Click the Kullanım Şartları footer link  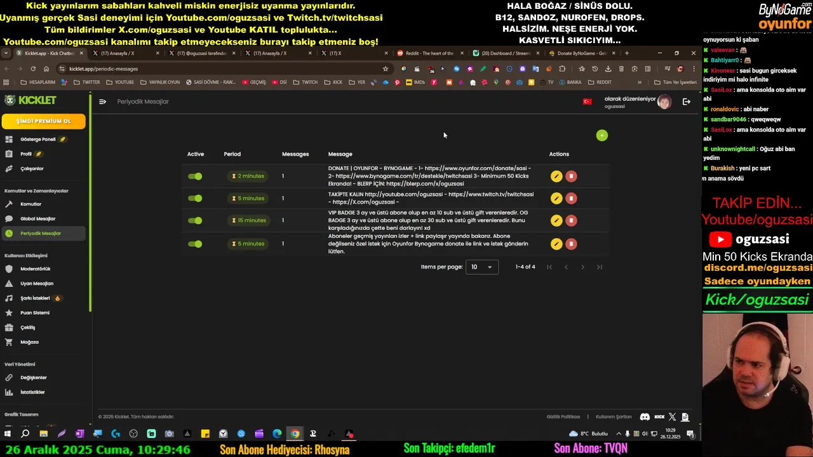click(614, 417)
